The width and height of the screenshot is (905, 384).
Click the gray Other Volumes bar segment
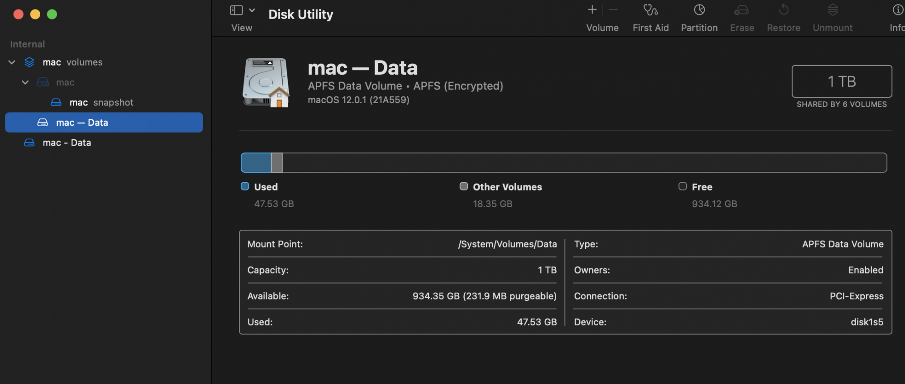[277, 163]
